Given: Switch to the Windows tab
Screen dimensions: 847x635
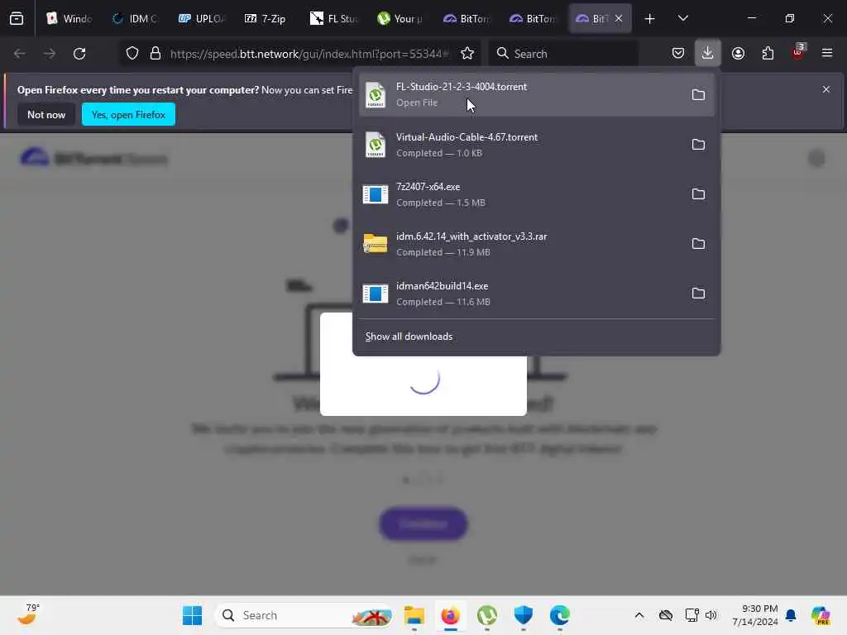Looking at the screenshot, I should click(69, 19).
